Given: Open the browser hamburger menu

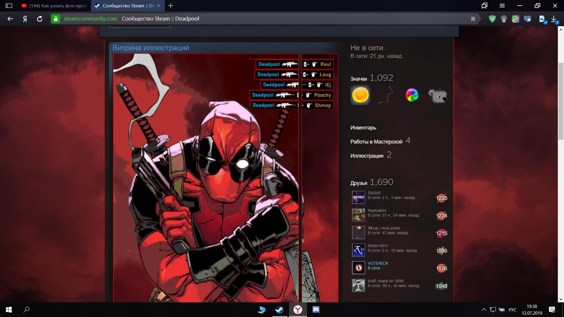Looking at the screenshot, I should [502, 6].
